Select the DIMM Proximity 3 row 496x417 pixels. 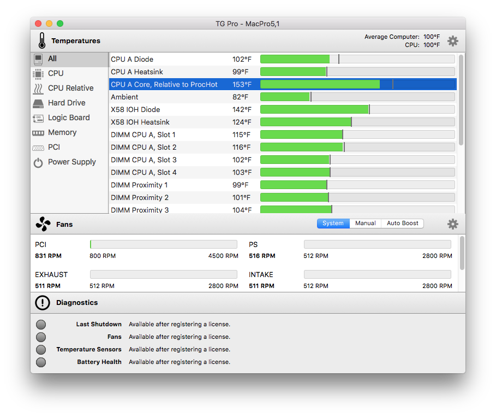coord(283,209)
